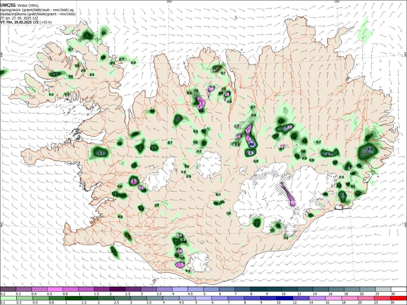This screenshot has width=407, height=305.
Task: Click the dark teal snow swatch at 8
Action: click(x=258, y=289)
